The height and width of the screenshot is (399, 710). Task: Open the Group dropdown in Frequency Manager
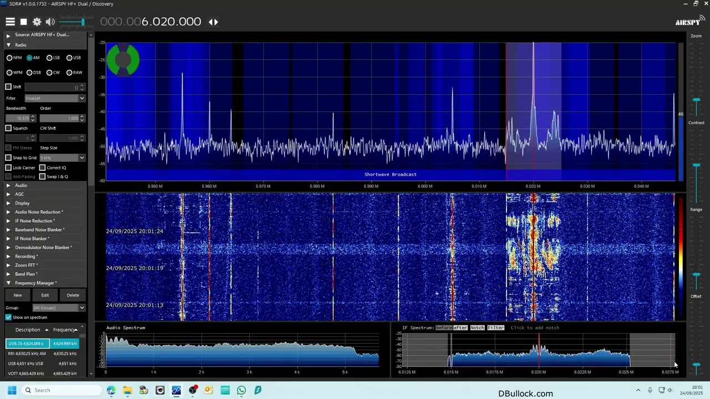click(59, 308)
